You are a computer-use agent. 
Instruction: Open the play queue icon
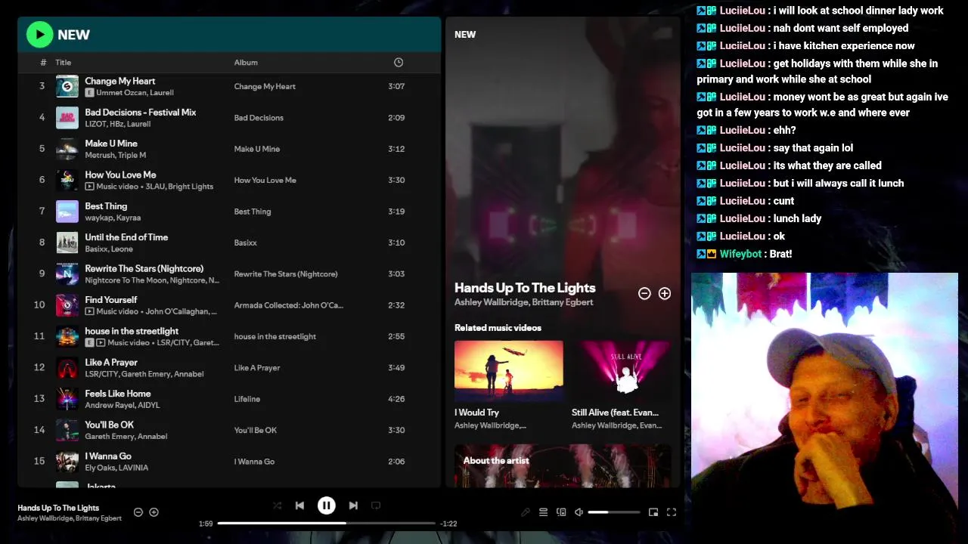[x=543, y=512]
